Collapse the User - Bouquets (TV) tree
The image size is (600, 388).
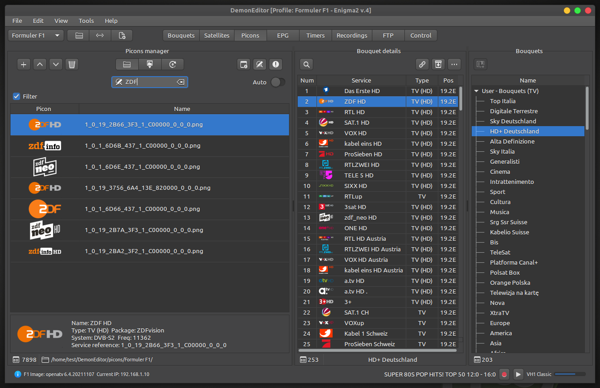coord(476,91)
